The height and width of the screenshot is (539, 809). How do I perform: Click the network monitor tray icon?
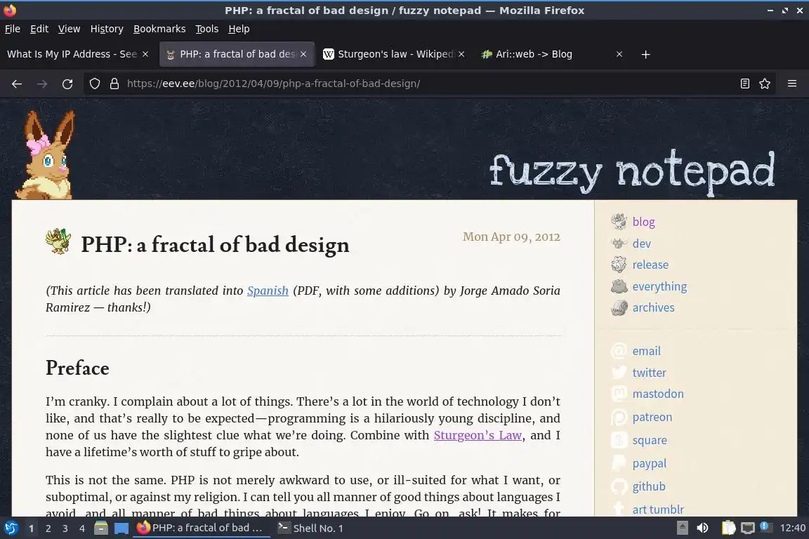click(x=747, y=528)
